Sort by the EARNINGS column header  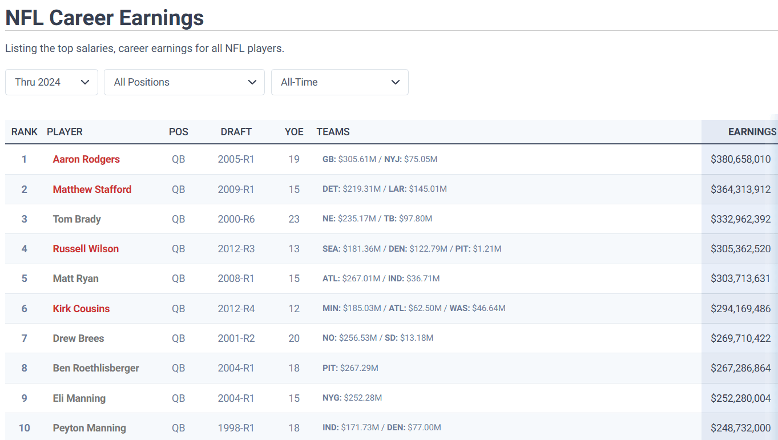pos(752,132)
